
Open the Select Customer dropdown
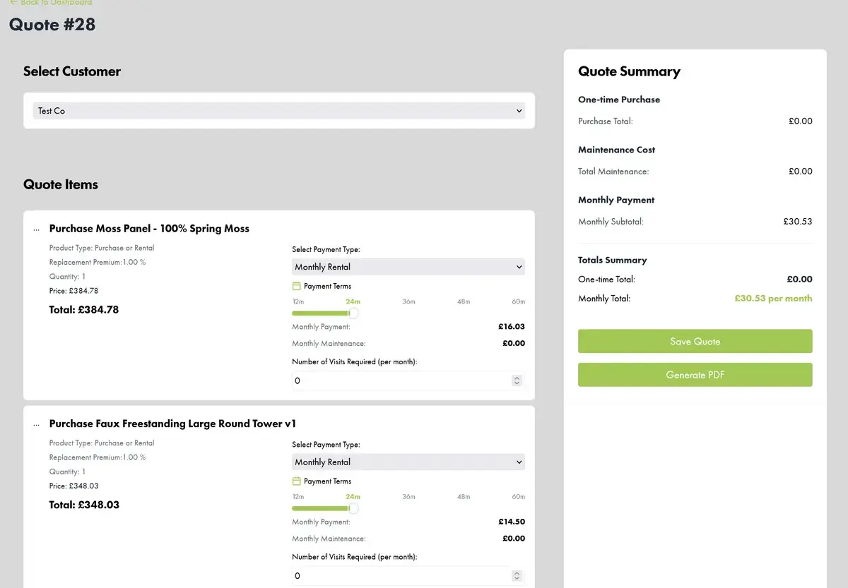pyautogui.click(x=279, y=111)
